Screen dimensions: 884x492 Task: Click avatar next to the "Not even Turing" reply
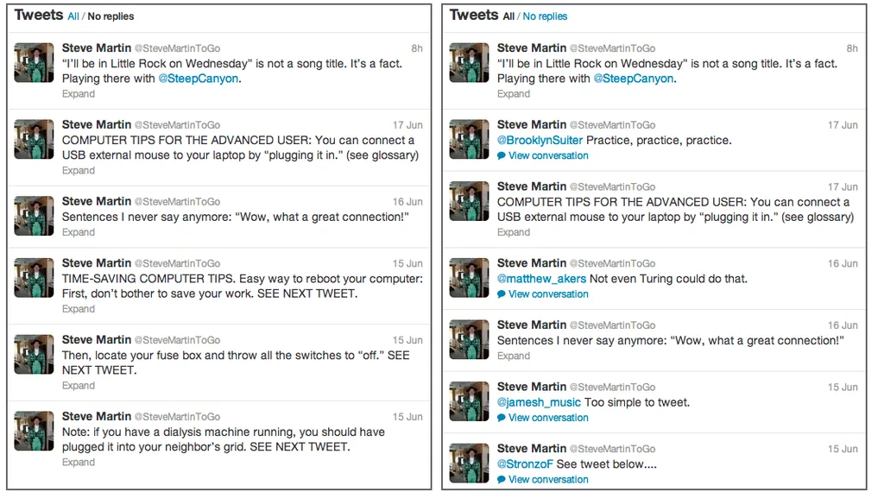click(x=469, y=277)
